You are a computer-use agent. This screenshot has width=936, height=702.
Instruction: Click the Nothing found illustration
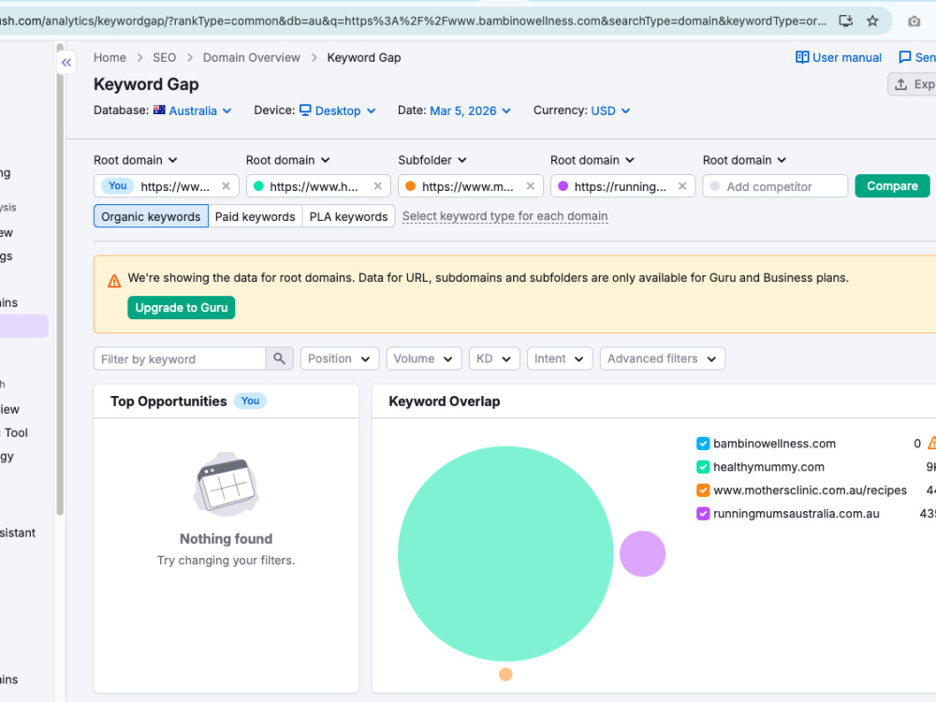pyautogui.click(x=227, y=484)
